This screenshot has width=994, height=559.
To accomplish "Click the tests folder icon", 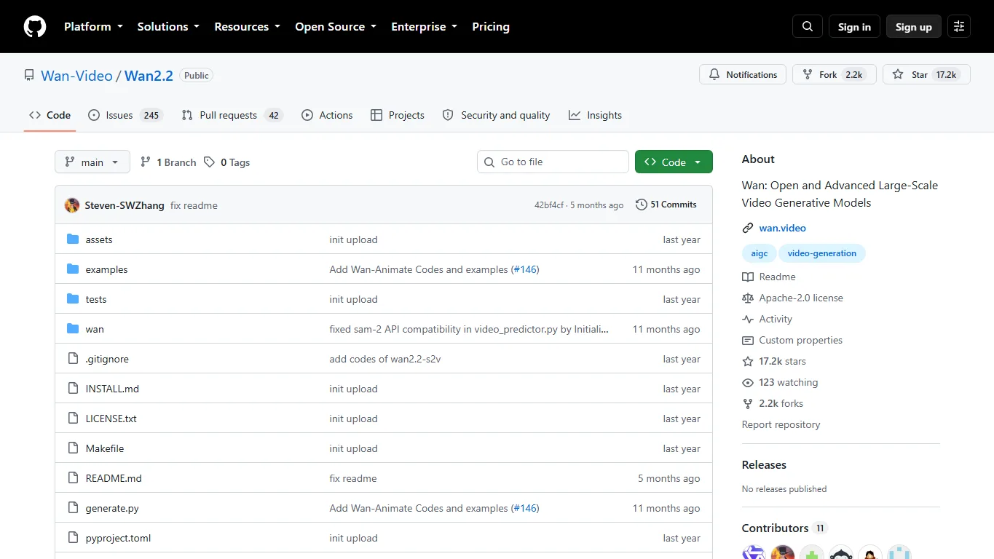I will (x=73, y=299).
